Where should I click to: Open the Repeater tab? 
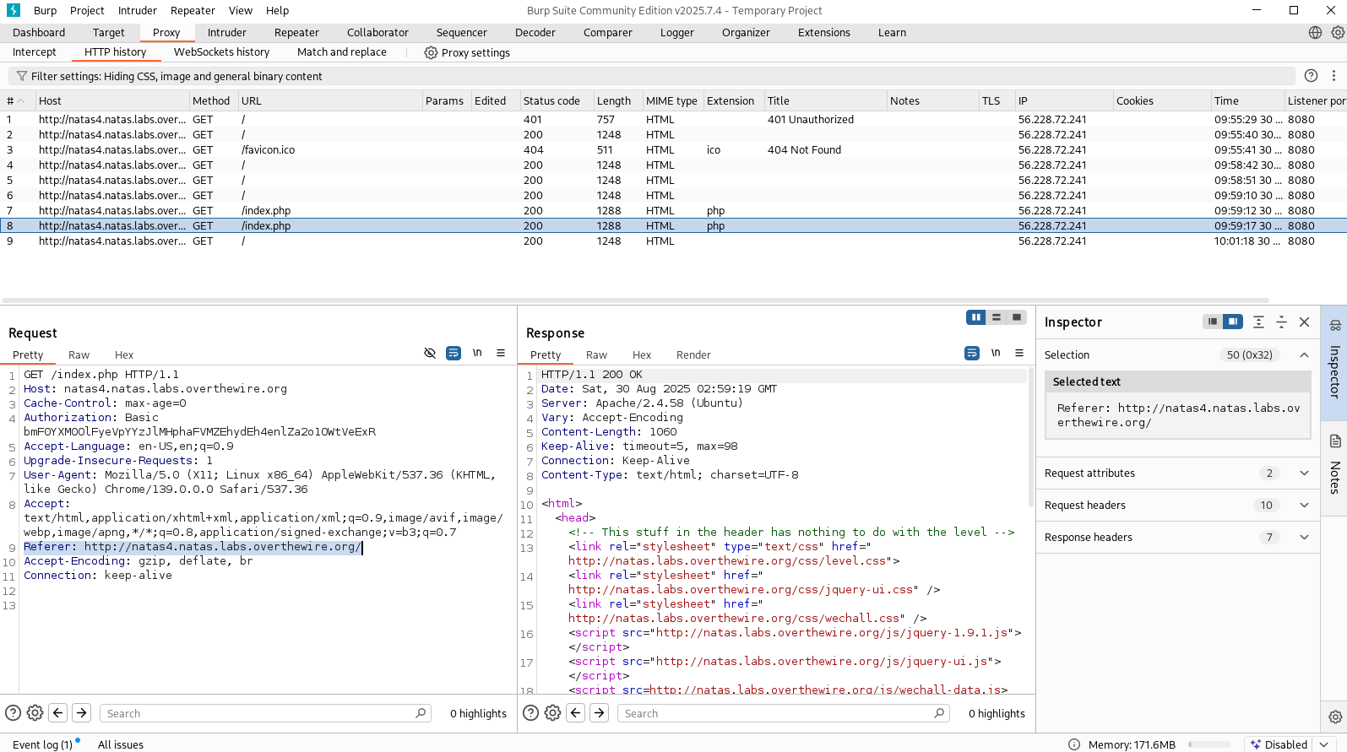click(296, 33)
